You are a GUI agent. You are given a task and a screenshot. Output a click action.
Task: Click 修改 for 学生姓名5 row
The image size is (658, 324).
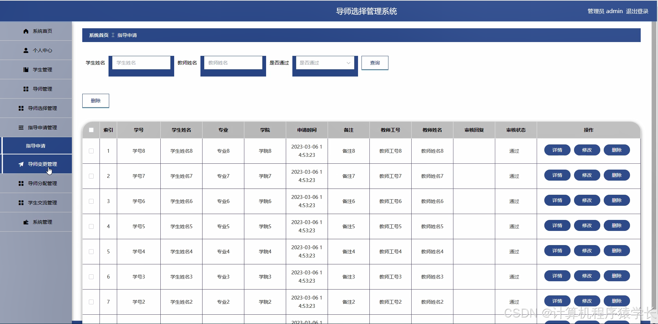[587, 225]
